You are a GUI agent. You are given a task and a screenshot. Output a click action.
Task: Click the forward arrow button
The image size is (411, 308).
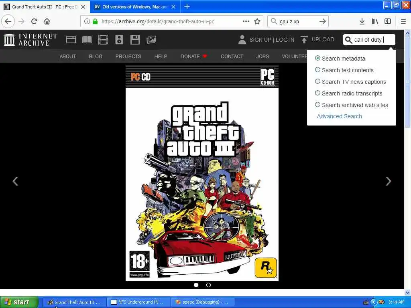point(21,21)
